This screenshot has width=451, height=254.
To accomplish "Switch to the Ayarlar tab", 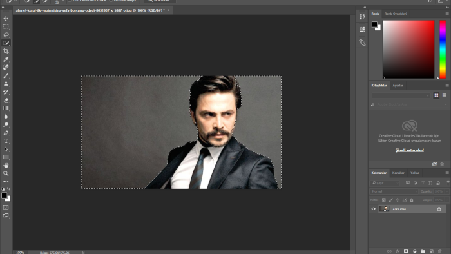I will coord(398,86).
